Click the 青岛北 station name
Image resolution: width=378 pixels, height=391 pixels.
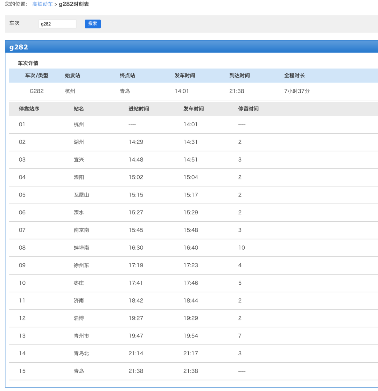click(81, 353)
